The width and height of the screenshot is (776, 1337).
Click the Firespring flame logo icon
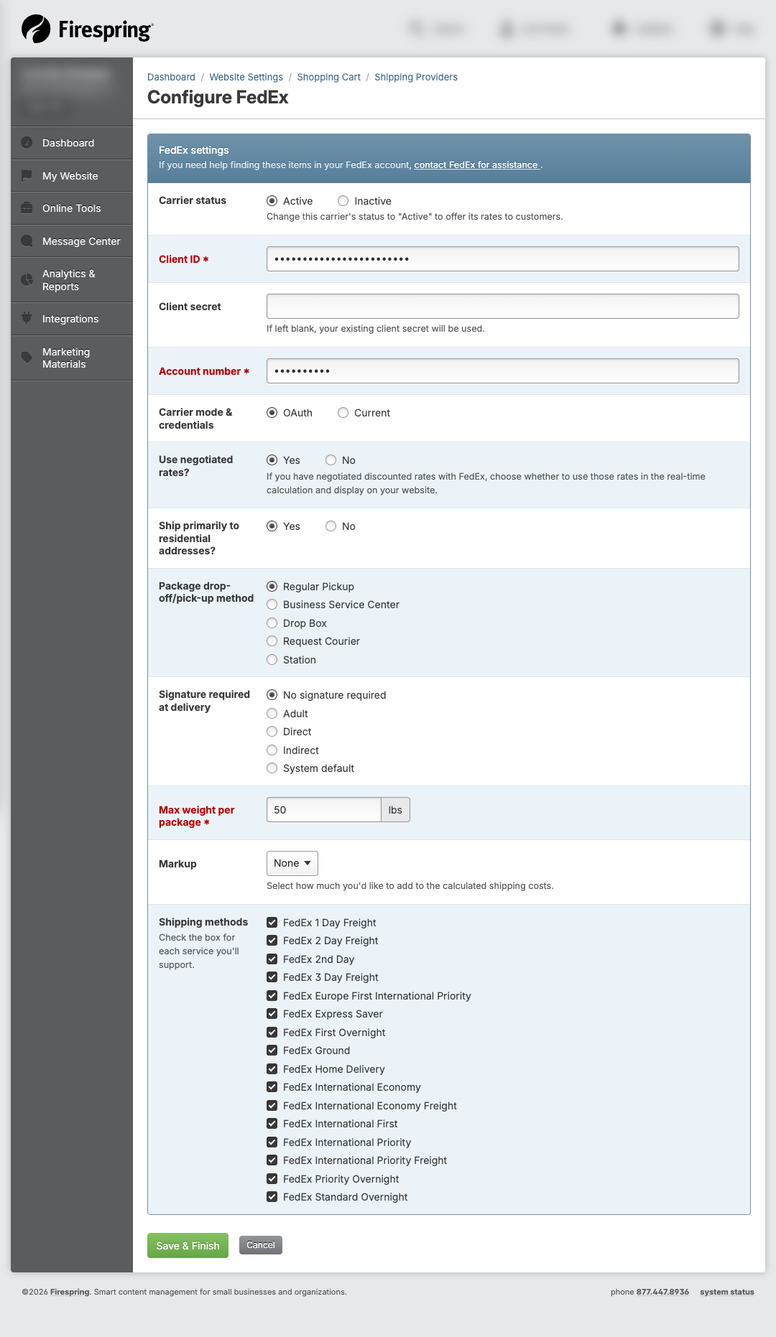pyautogui.click(x=36, y=29)
